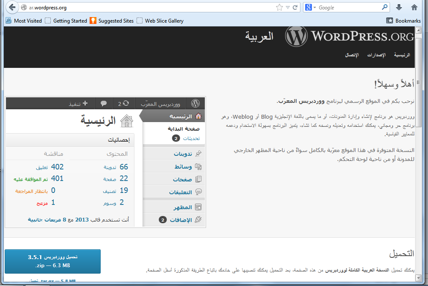Viewport: 428px width, 286px height.
Task: Click the appearance icon beside المظهر
Action: tap(198, 207)
